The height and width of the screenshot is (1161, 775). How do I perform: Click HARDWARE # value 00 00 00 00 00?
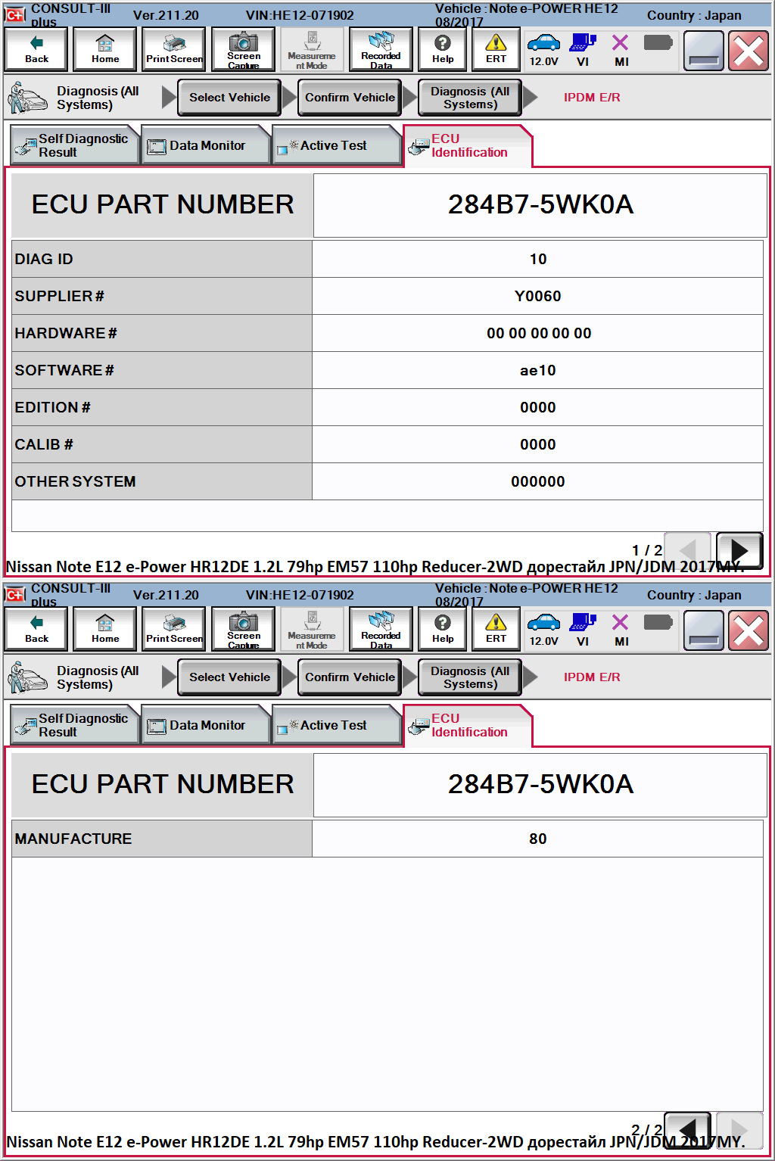[x=539, y=333]
